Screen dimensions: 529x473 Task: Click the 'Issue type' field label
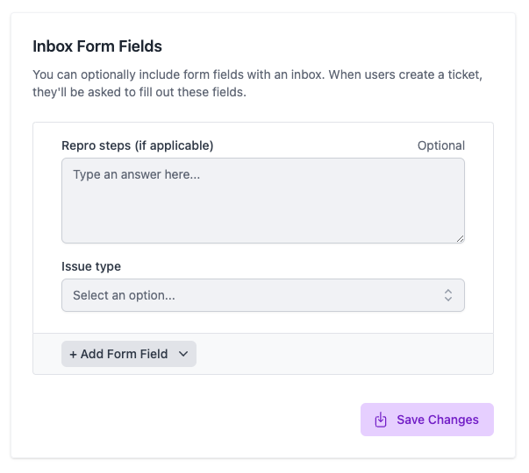pyautogui.click(x=91, y=266)
